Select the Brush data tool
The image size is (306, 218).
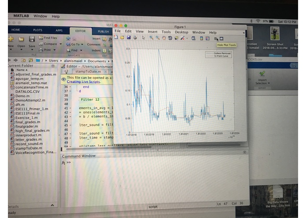[182, 38]
